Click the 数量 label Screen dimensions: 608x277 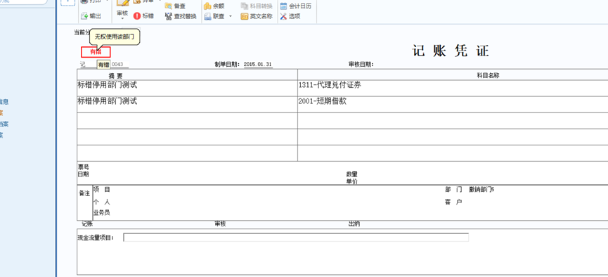[x=351, y=174]
